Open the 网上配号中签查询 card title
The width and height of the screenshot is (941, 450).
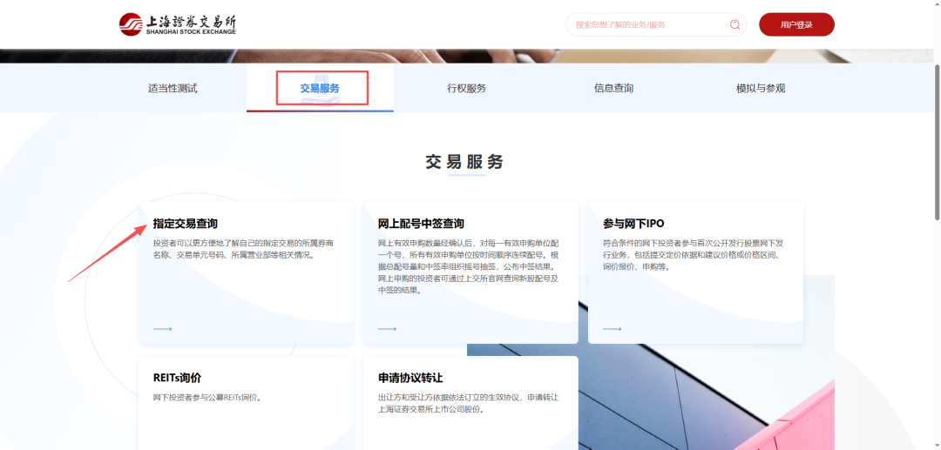coord(421,224)
